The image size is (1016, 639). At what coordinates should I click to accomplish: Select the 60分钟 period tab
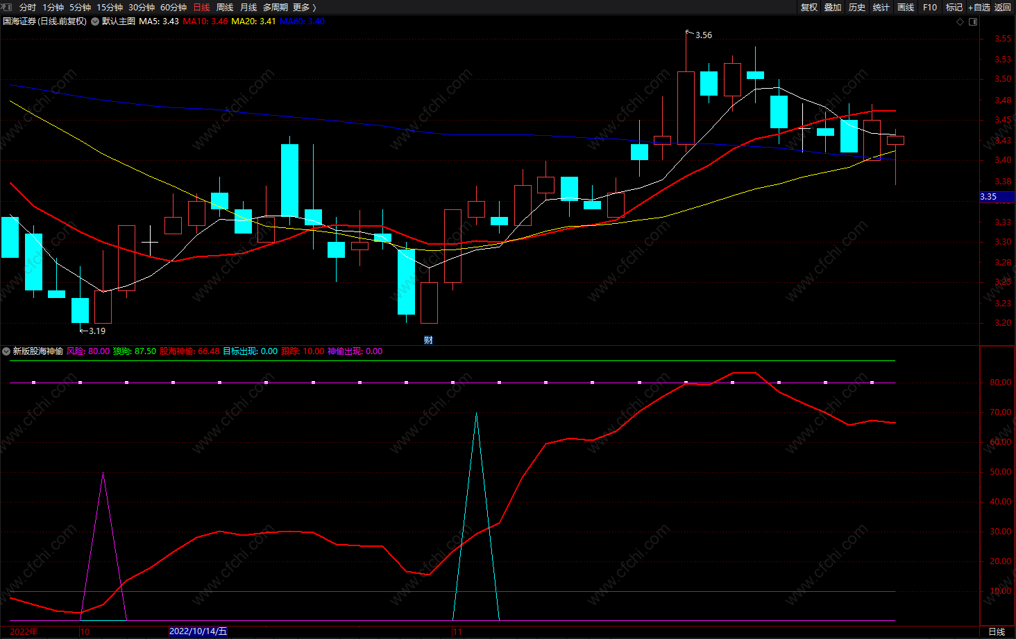[173, 7]
